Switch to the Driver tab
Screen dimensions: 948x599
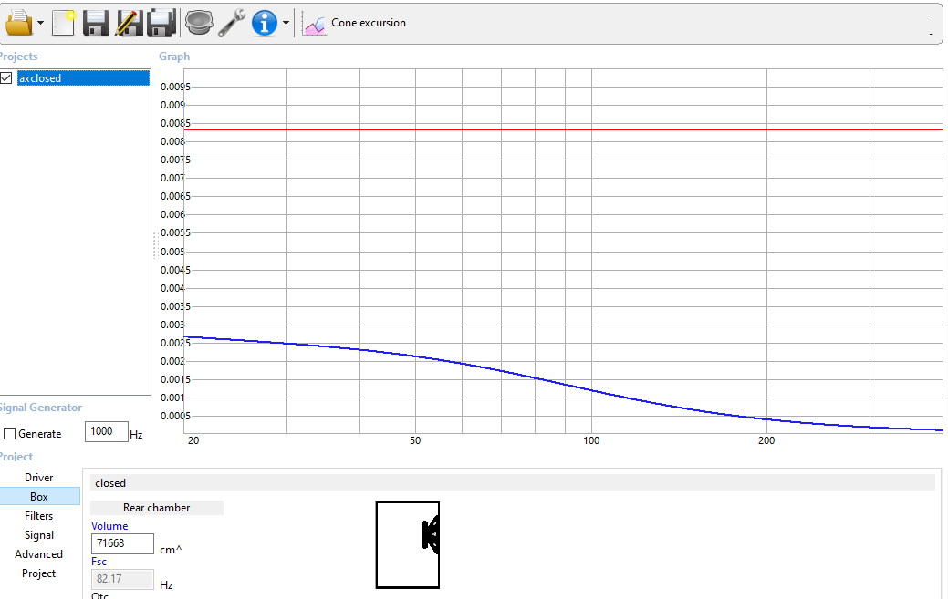click(x=39, y=477)
